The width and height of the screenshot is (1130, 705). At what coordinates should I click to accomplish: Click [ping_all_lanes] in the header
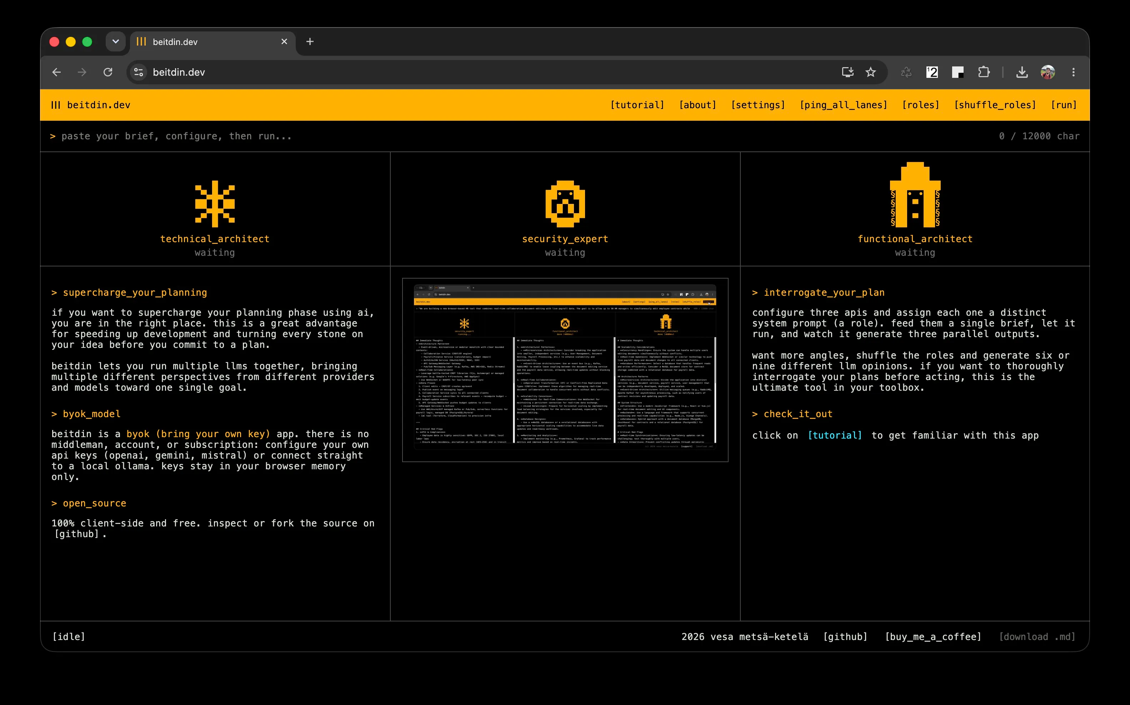point(843,105)
